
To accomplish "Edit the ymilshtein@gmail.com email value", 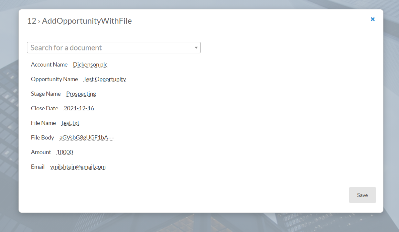I will (78, 167).
